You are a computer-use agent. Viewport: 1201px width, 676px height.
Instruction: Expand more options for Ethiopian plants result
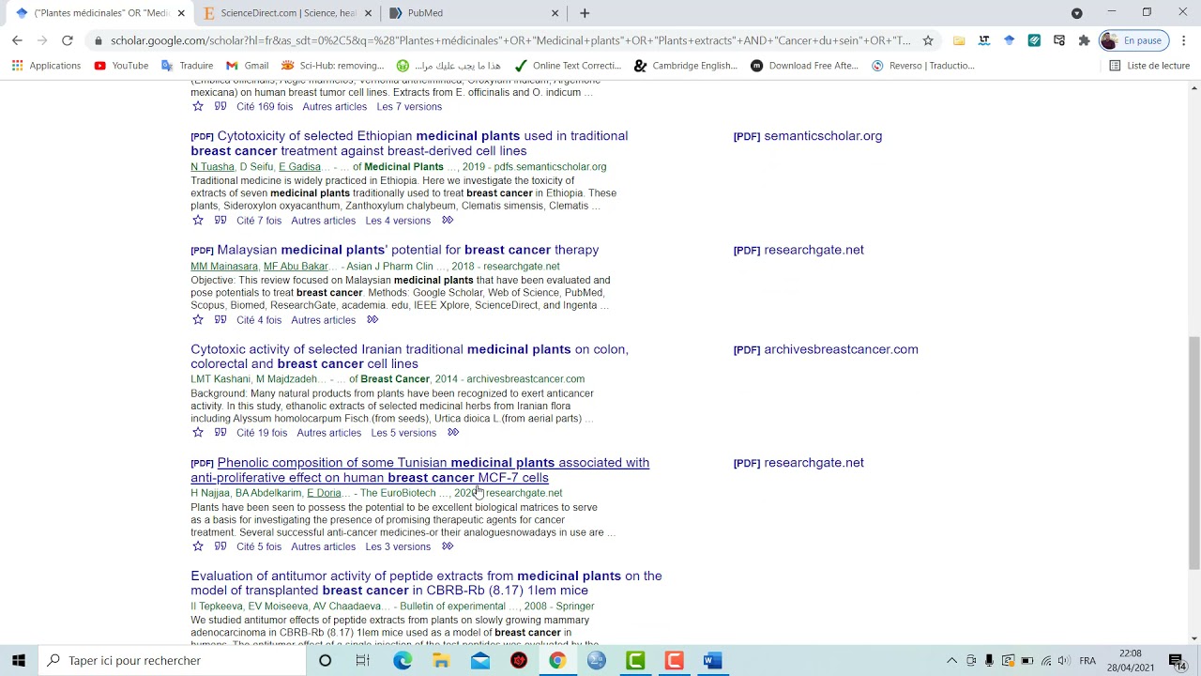pos(448,221)
